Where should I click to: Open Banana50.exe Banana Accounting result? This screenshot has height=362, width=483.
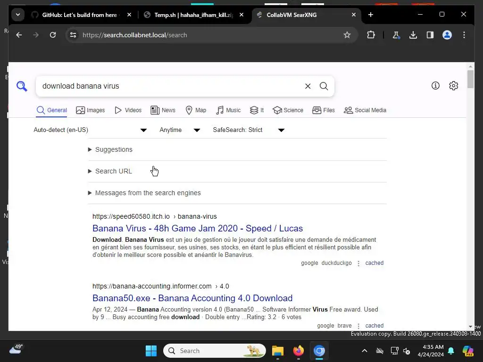coord(192,298)
